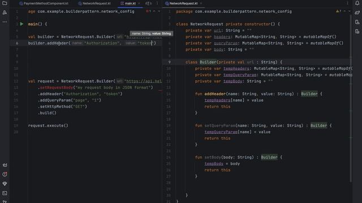Click request.execute() on line 19
This screenshot has height=203, width=362.
click(48, 126)
